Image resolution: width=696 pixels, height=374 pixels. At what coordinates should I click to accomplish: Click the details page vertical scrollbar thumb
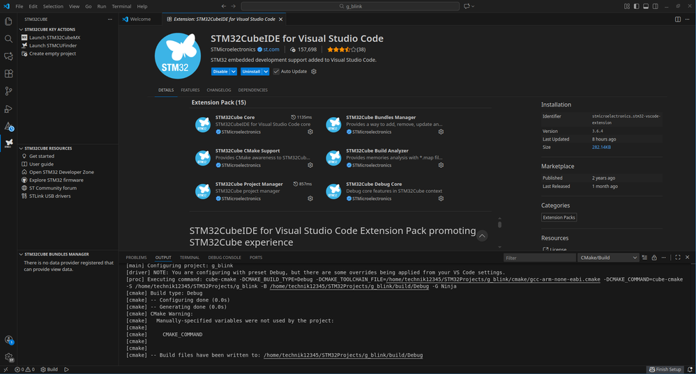point(500,225)
